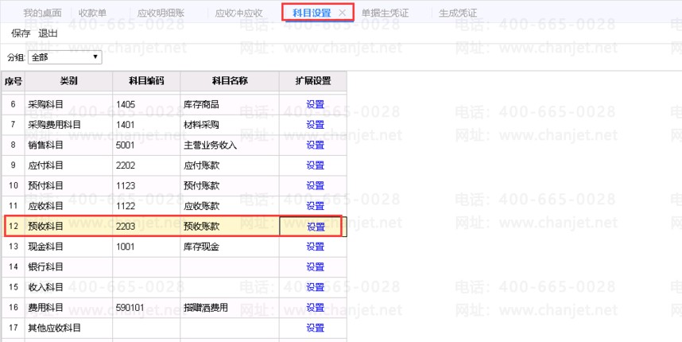Select the 类别 column header

click(x=68, y=81)
